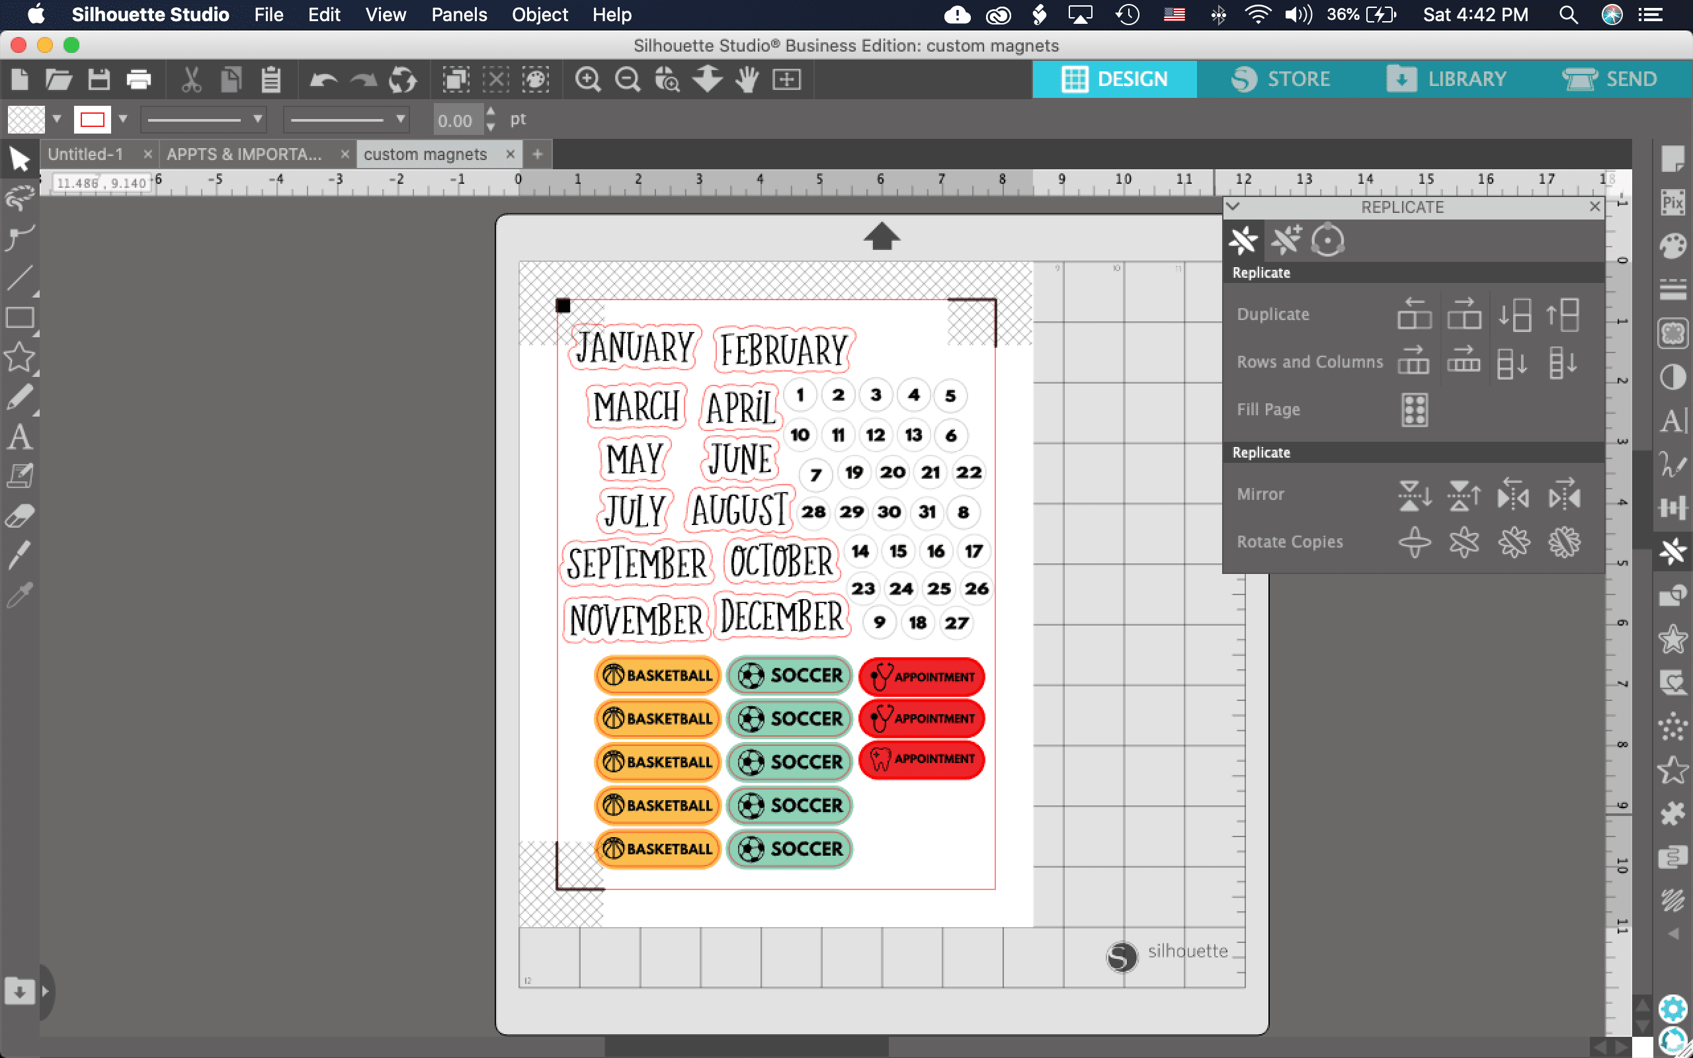
Task: Switch to the advanced replicate options tab
Action: [1286, 241]
